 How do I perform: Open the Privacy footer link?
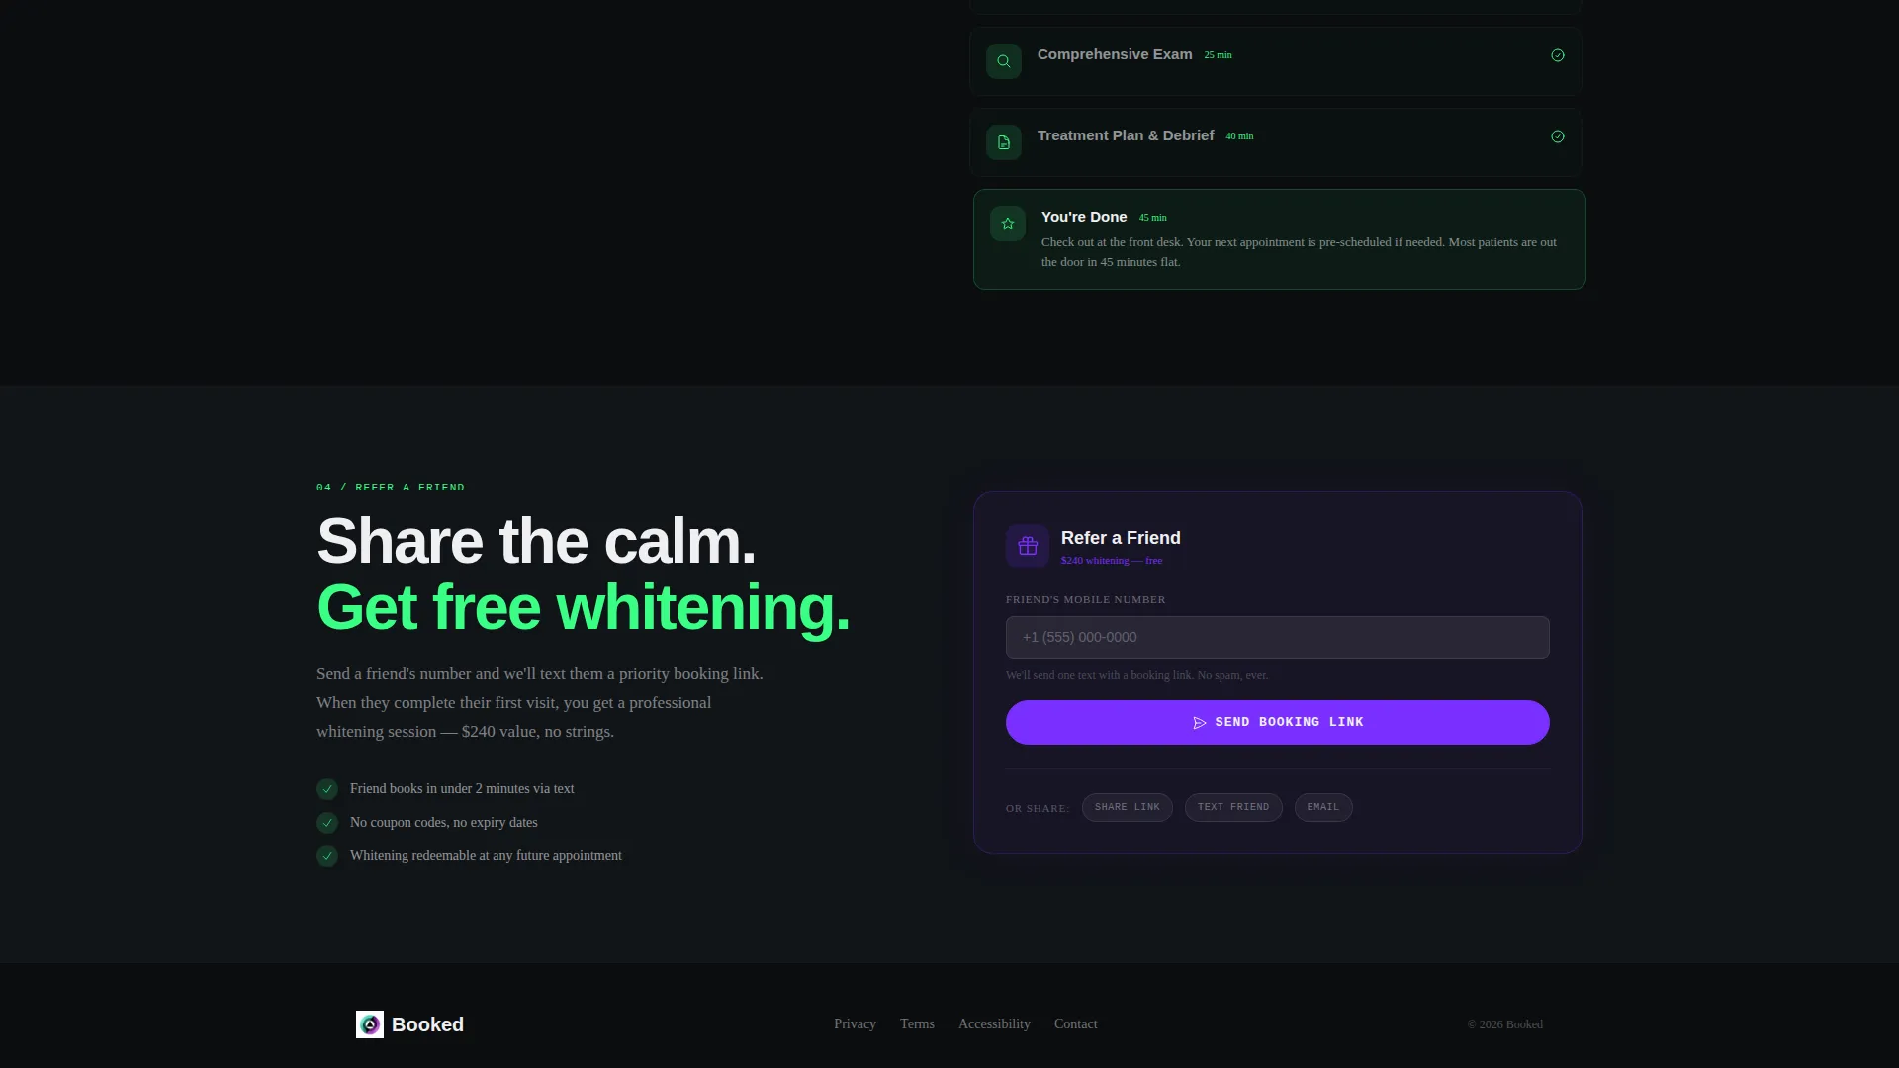pos(855,1024)
